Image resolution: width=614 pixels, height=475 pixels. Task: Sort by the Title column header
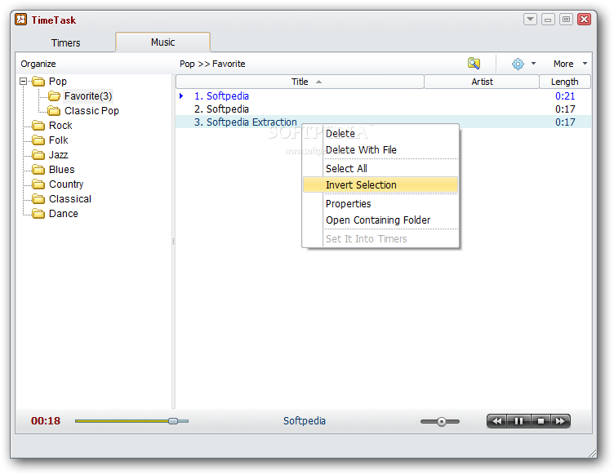coord(300,82)
